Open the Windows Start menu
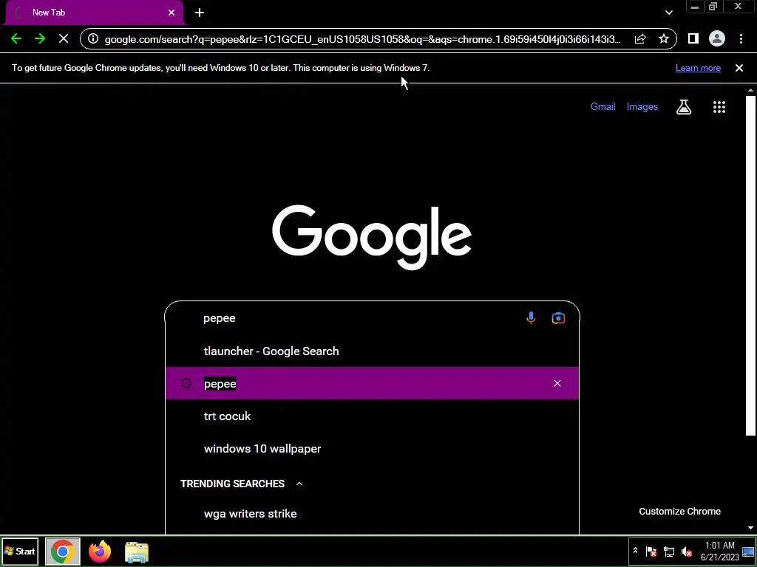Image resolution: width=757 pixels, height=567 pixels. tap(20, 551)
